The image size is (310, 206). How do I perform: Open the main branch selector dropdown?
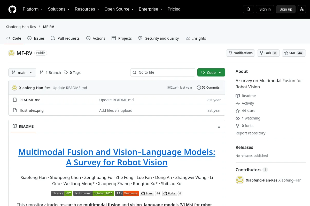click(x=22, y=72)
